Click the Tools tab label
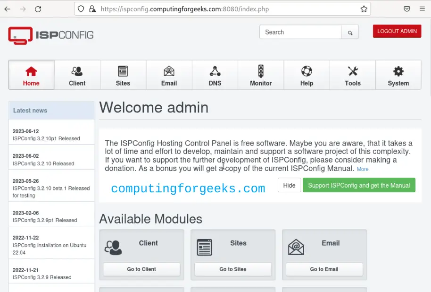This screenshot has width=431, height=292. 353,83
